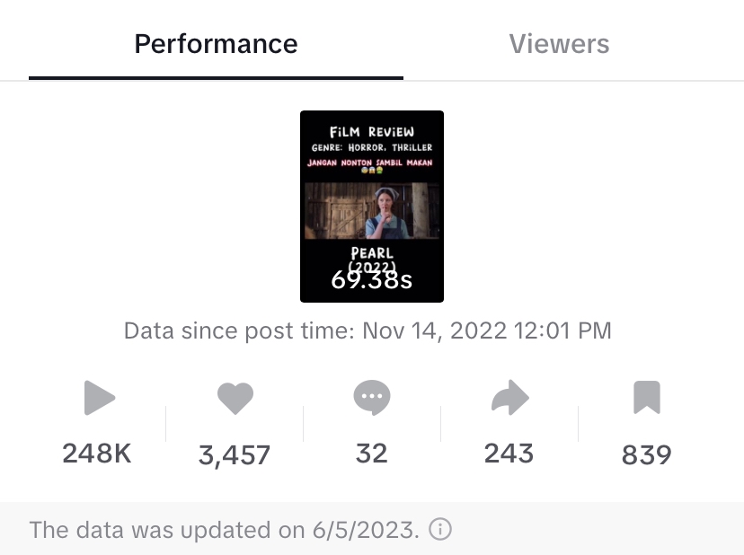Click the "data was updated on 6/5/2023" notice
The width and height of the screenshot is (744, 555).
point(225,530)
